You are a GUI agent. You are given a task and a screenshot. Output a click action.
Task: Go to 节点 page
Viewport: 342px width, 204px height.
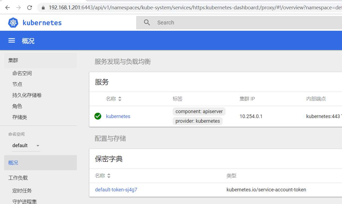coord(17,84)
